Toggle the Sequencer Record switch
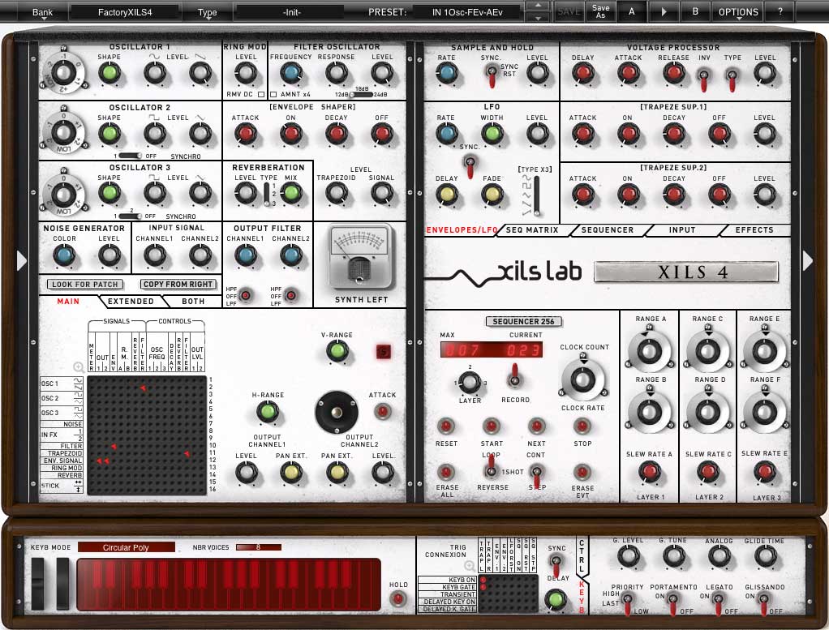The image size is (829, 630). point(514,375)
